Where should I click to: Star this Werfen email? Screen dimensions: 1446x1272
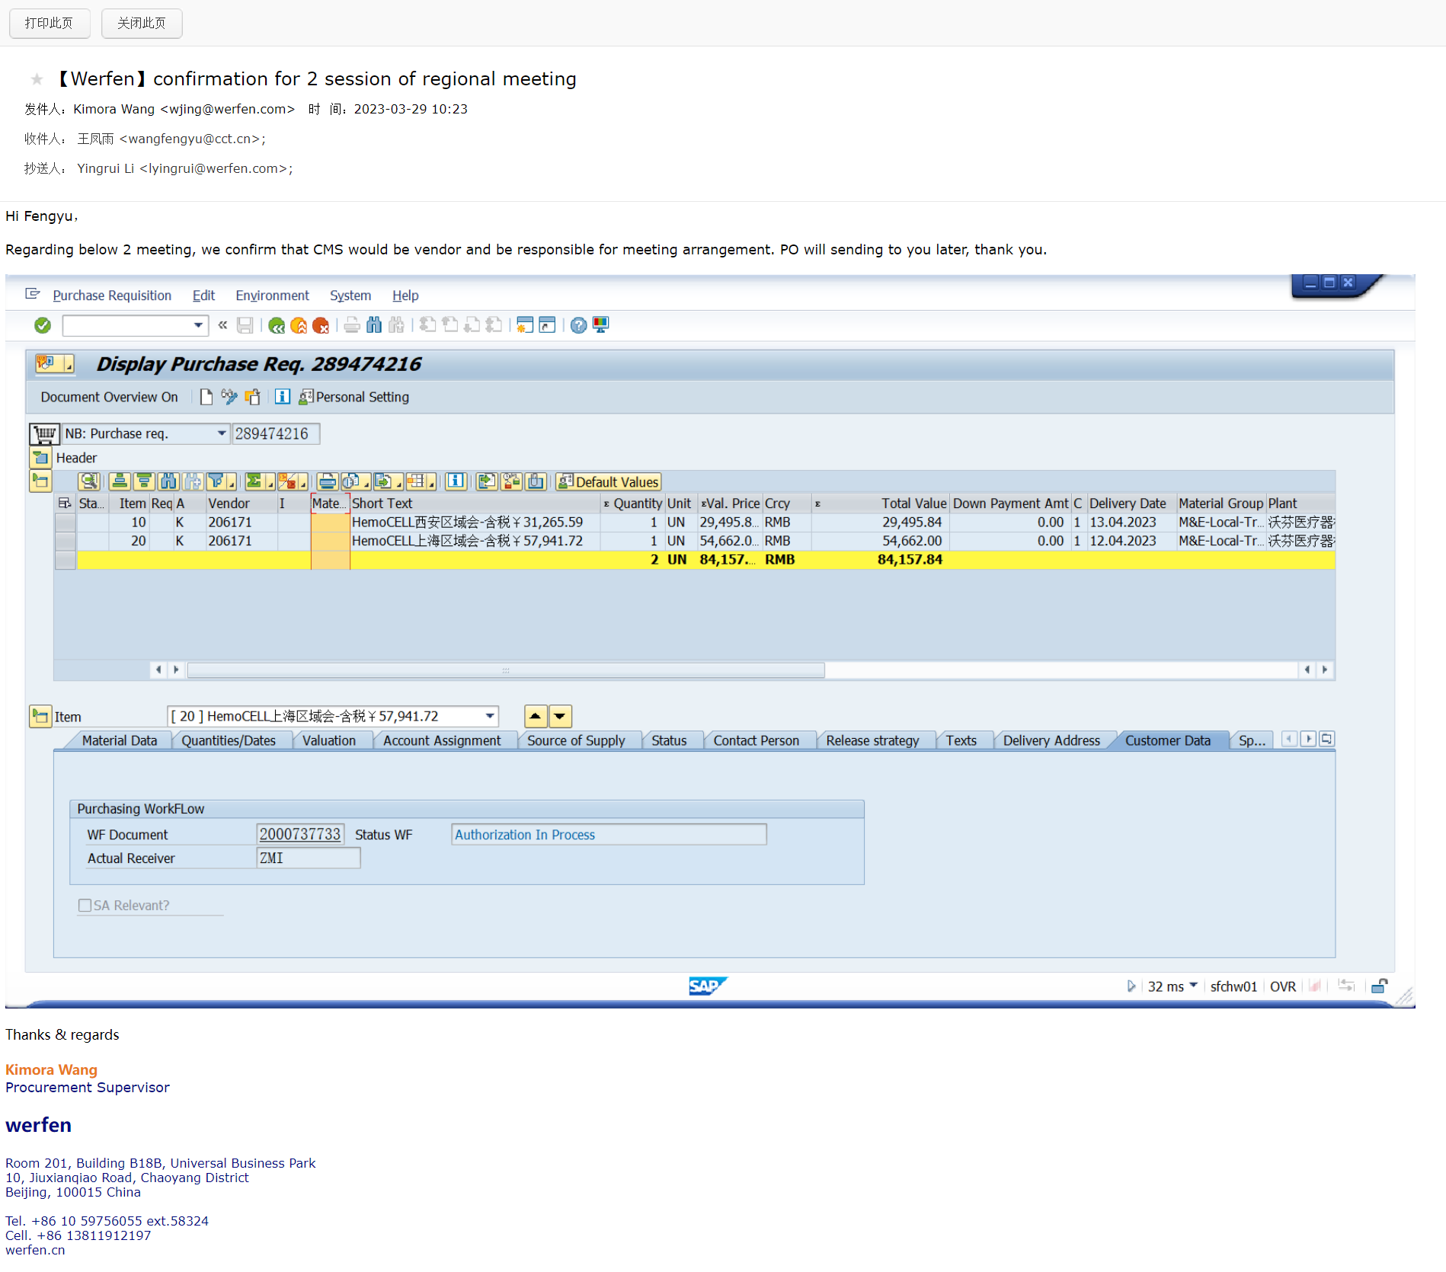click(x=37, y=79)
